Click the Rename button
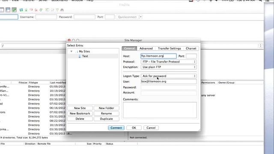Screen dimensions: 274x154 pos(107,113)
